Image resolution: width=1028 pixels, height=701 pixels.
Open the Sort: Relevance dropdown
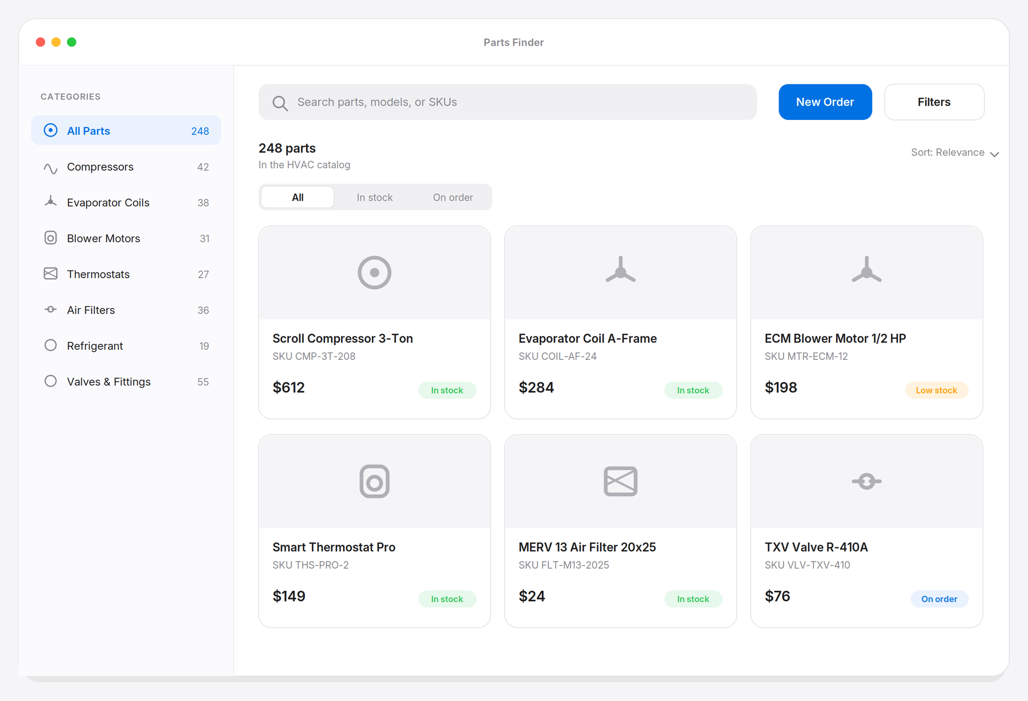click(955, 153)
